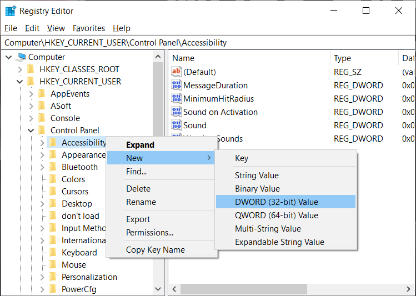Image resolution: width=416 pixels, height=296 pixels.
Task: Click the ASoft folder icon
Action: (x=42, y=106)
